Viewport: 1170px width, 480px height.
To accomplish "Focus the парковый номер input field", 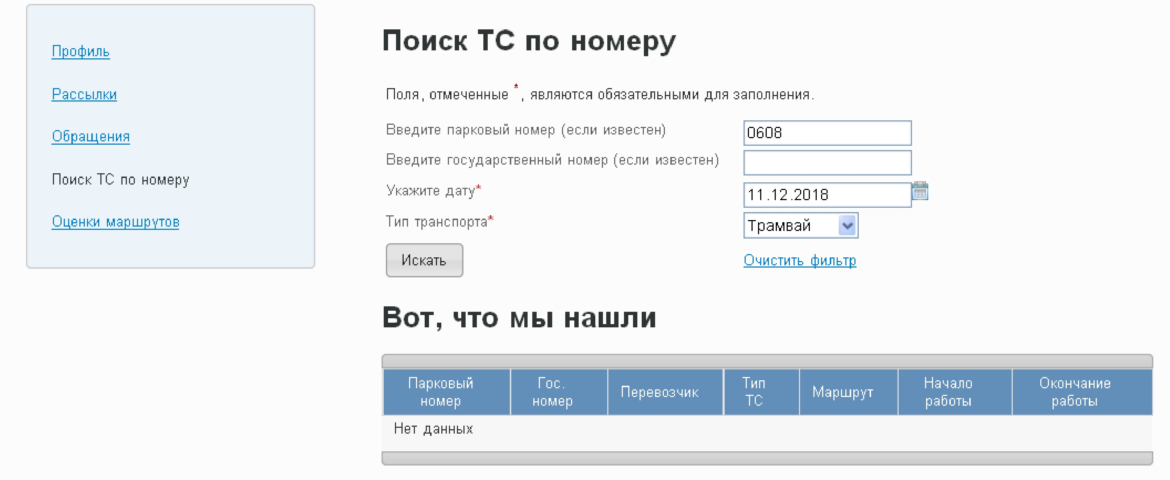I will pos(827,133).
